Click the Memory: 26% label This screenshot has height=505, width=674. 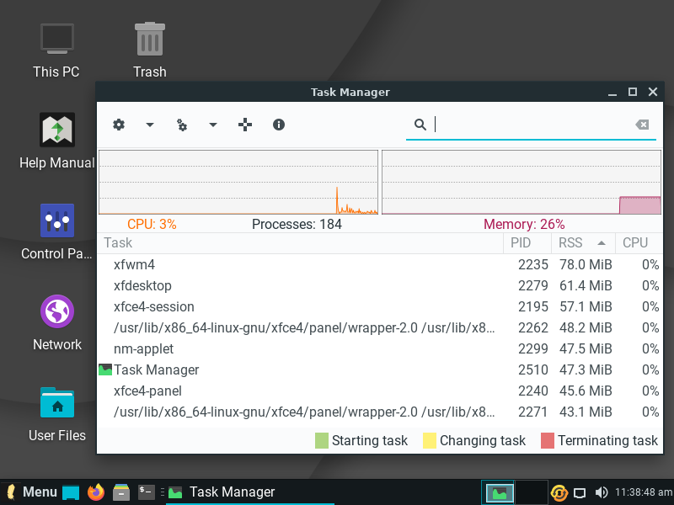(x=524, y=224)
